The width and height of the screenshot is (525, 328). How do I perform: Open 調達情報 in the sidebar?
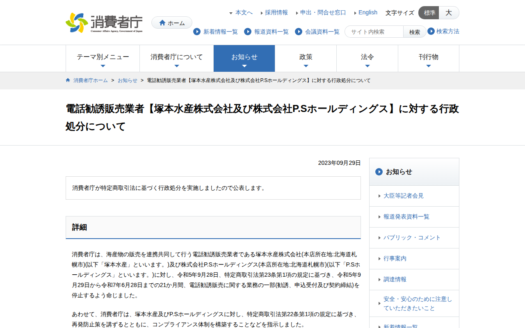click(x=414, y=280)
